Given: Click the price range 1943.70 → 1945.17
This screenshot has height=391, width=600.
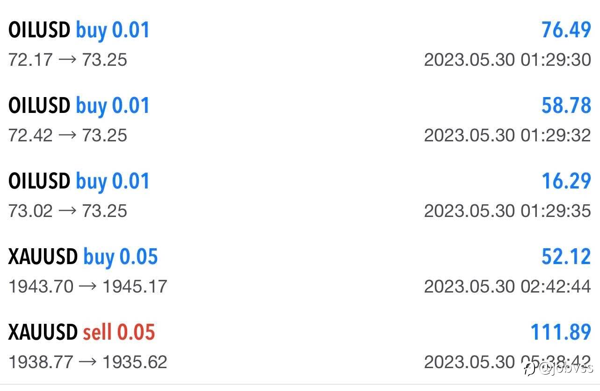Looking at the screenshot, I should pos(88,286).
